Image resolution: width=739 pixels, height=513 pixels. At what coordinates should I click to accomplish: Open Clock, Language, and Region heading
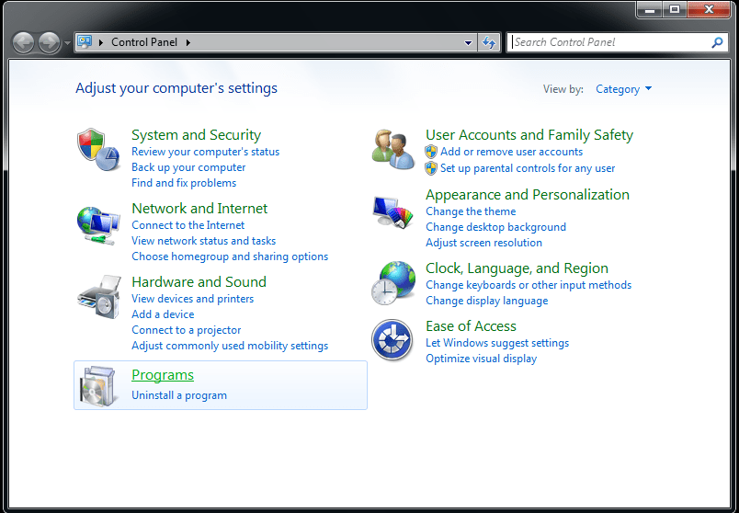(517, 268)
